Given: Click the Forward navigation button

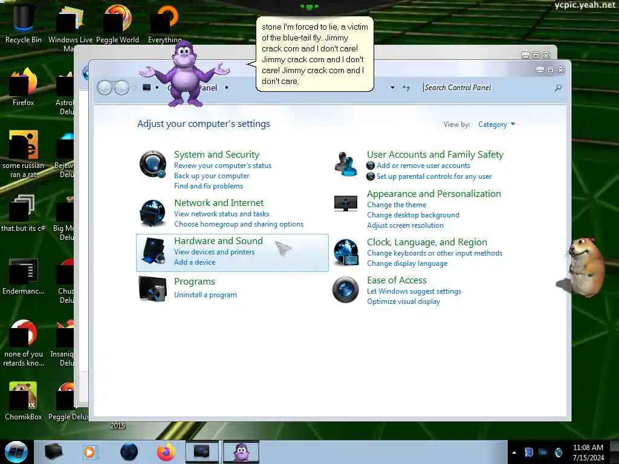Looking at the screenshot, I should [x=122, y=88].
